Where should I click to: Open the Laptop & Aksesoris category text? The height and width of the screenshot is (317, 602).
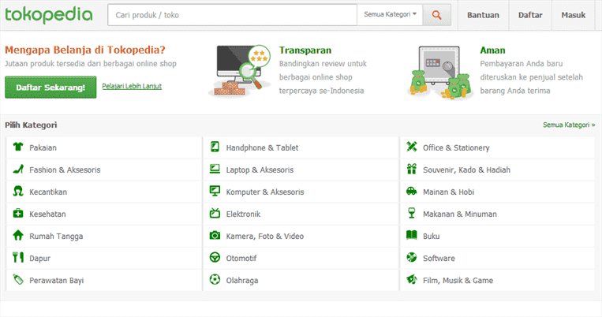[260, 170]
